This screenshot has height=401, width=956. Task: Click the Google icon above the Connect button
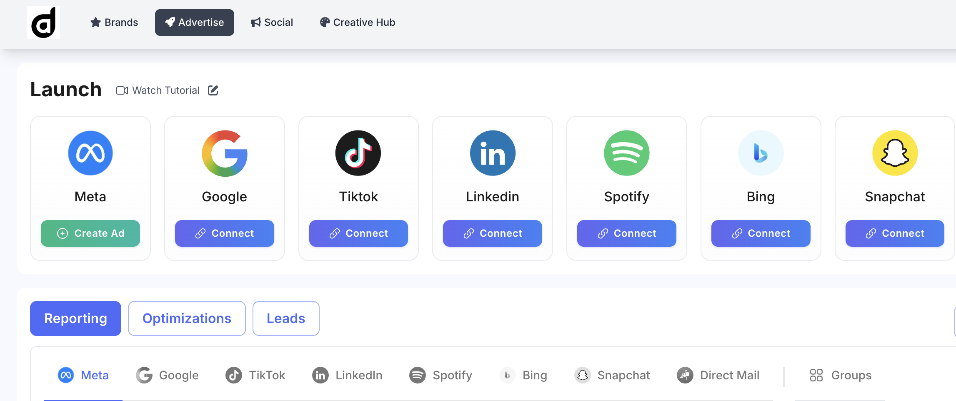point(224,153)
